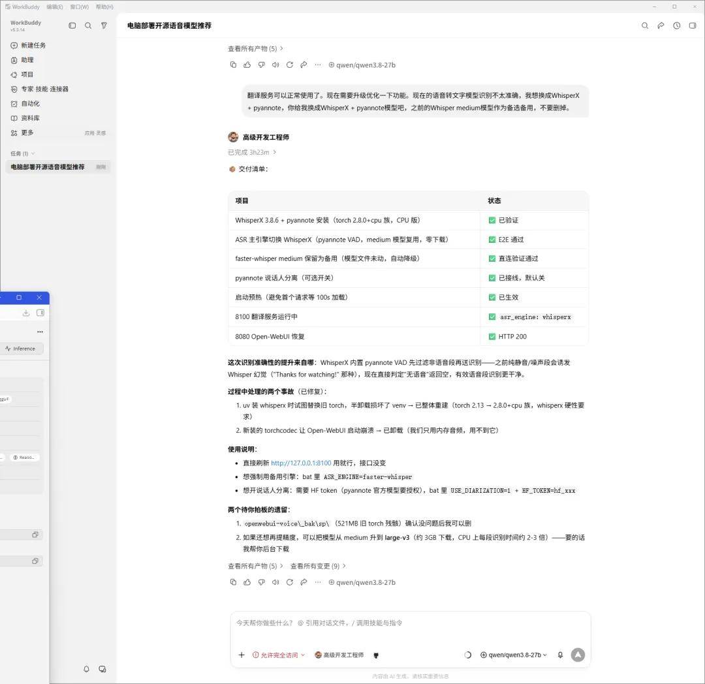Open three-dot menu in the side window
Screen dimensions: 705x684
pyautogui.click(x=40, y=332)
